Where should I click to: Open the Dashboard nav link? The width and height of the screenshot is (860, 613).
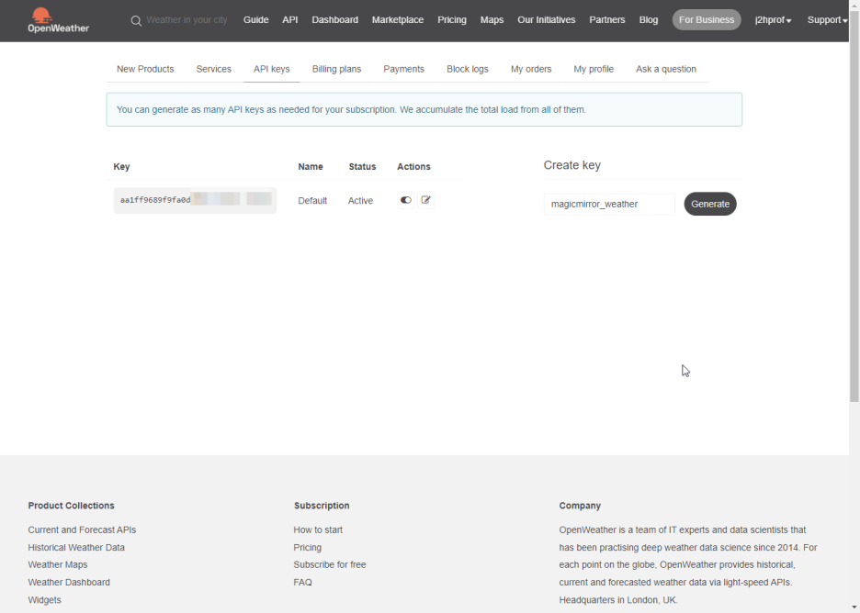coord(335,20)
